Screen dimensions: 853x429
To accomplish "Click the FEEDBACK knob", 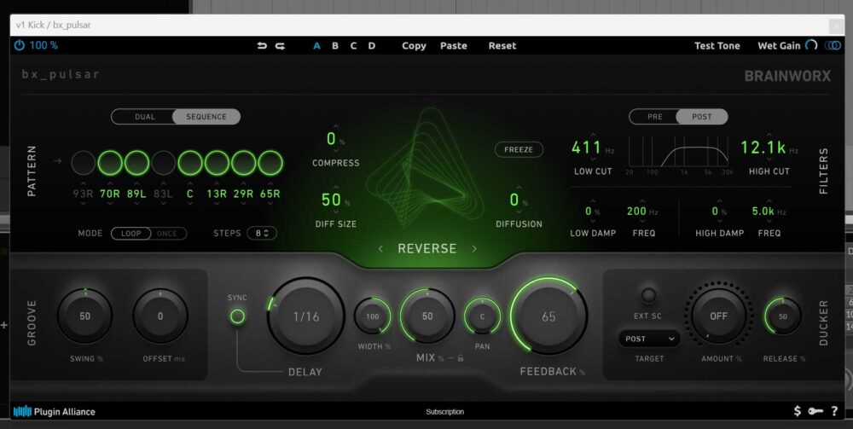I will click(x=548, y=316).
